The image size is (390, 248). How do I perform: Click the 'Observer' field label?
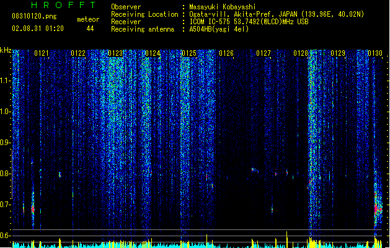coord(126,7)
